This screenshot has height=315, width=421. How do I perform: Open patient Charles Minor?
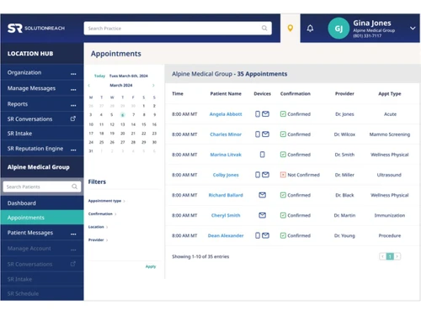226,134
